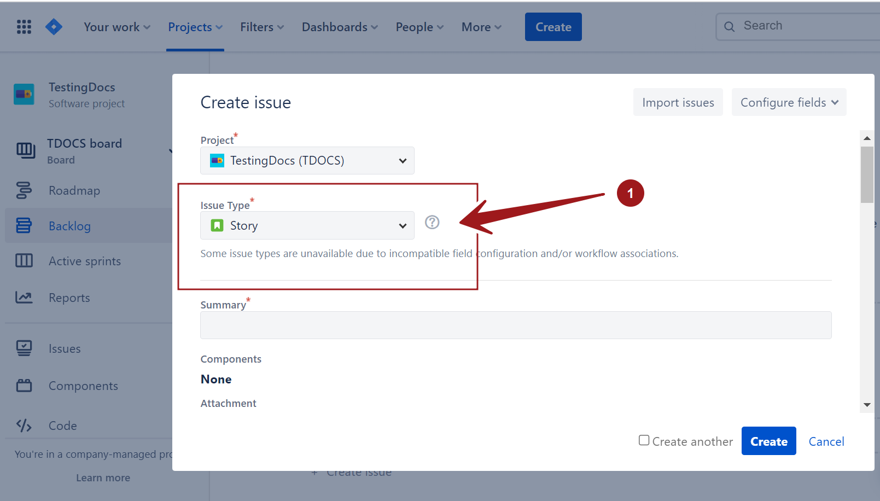Click the dialog's vertical scrollbar thumb
Screen dimensions: 880x501
click(x=867, y=175)
